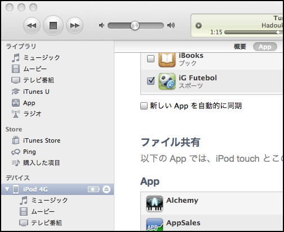Image resolution: width=284 pixels, height=232 pixels.
Task: Click the TV screen icon under ライブラリ
Action: pos(16,80)
